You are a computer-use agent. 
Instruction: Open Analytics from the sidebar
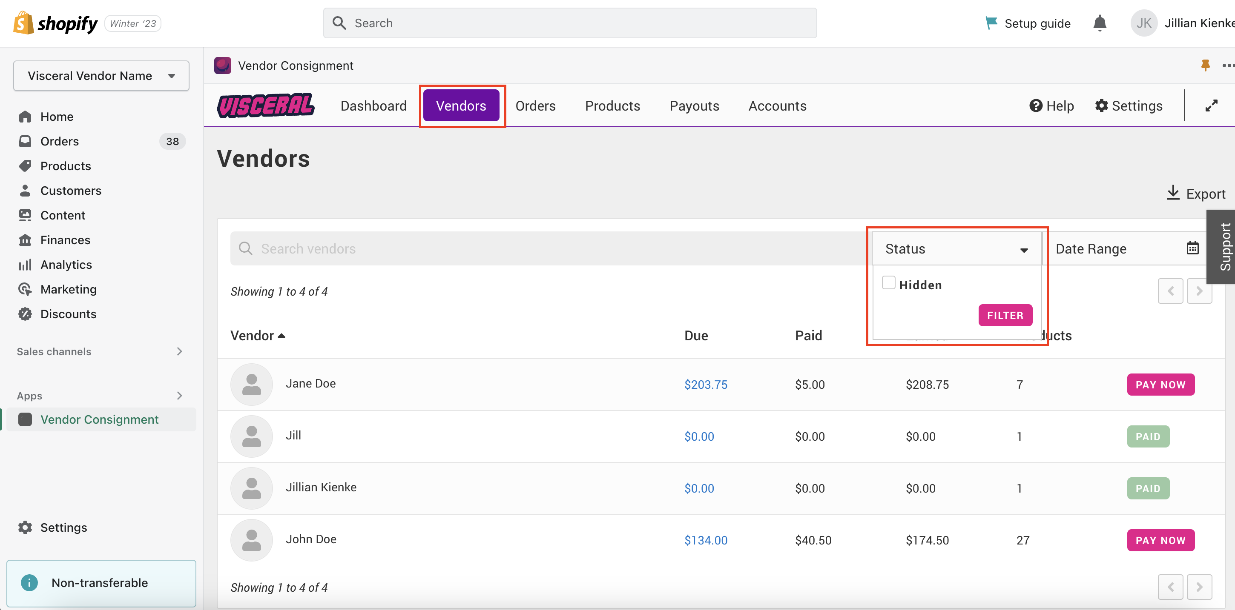(x=66, y=264)
